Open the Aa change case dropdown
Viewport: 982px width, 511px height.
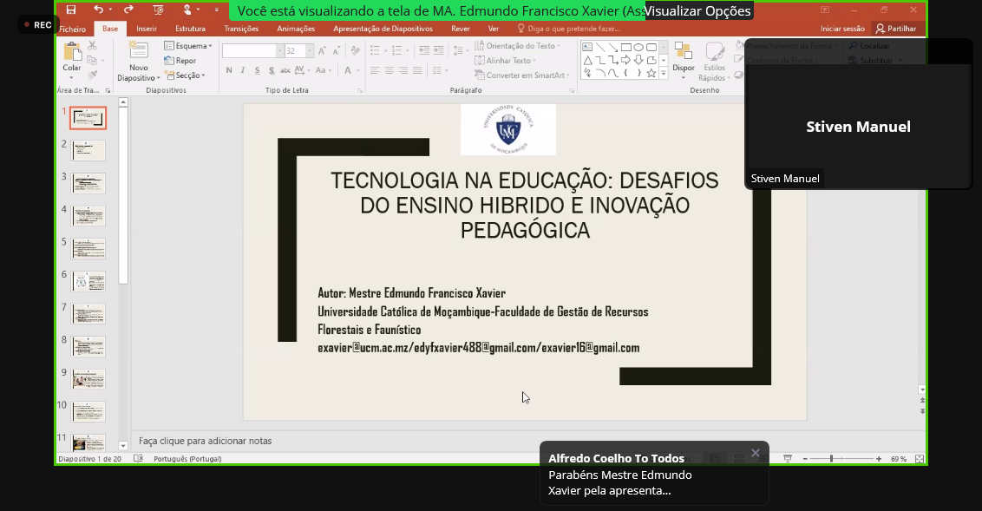(x=323, y=70)
